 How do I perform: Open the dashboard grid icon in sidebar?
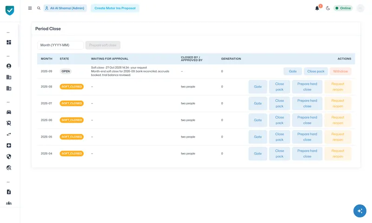pyautogui.click(x=9, y=42)
